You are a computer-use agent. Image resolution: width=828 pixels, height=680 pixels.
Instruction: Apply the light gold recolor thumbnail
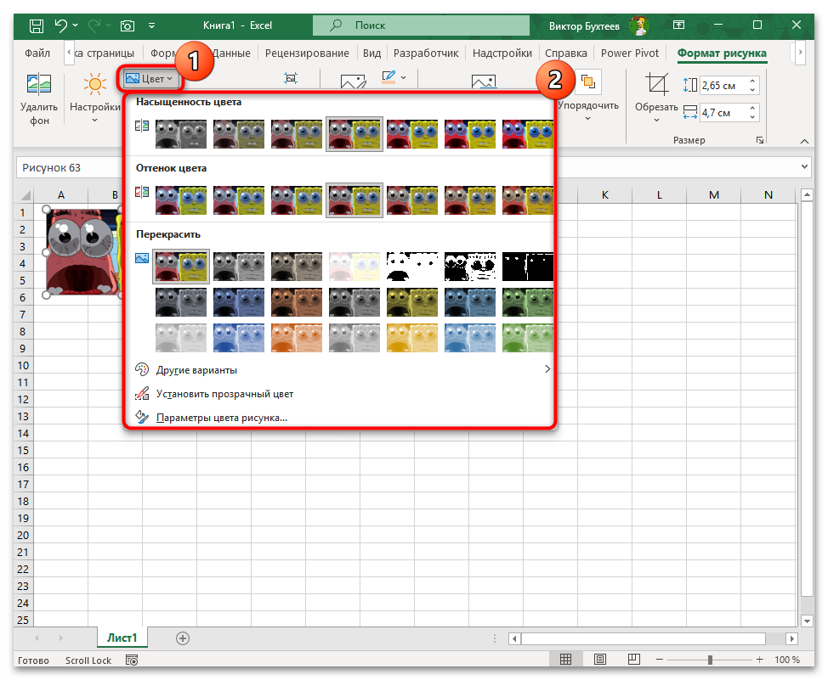coord(412,338)
